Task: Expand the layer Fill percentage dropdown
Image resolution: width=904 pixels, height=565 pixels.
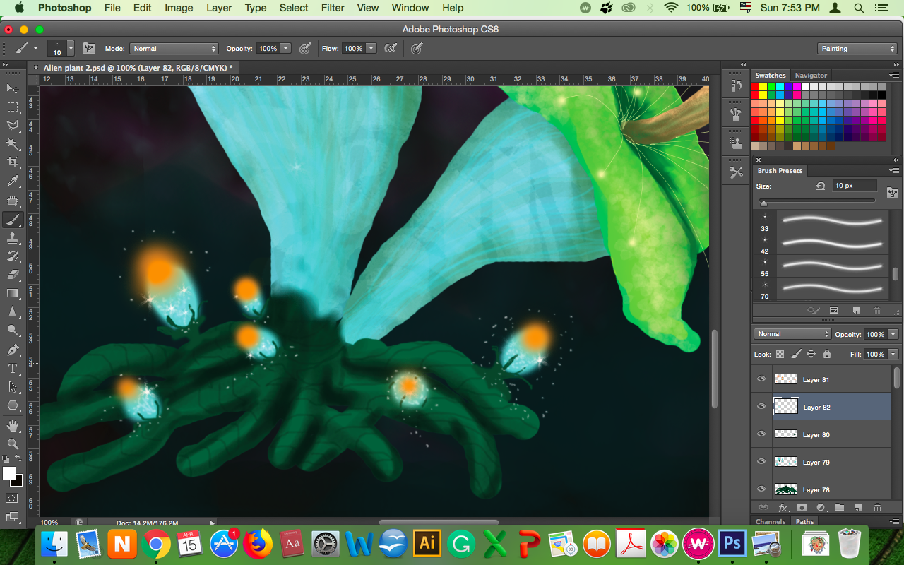Action: tap(893, 354)
